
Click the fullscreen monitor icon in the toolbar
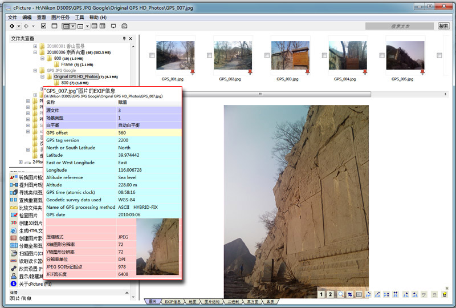(113, 26)
